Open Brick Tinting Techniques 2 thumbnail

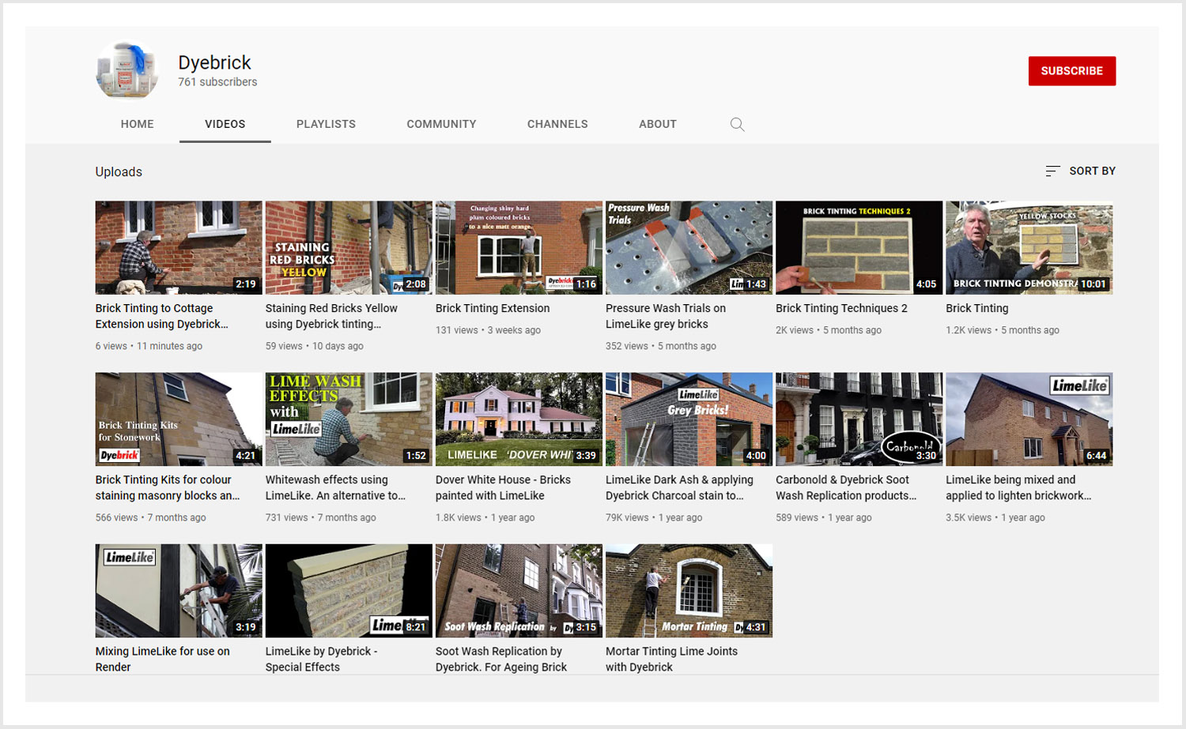tap(859, 247)
